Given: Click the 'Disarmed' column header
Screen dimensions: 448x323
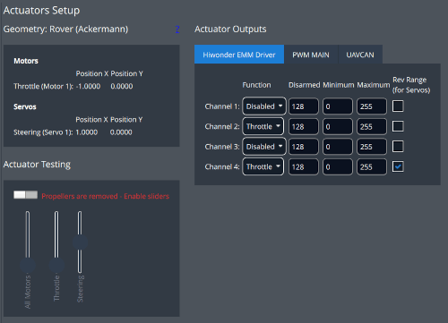Looking at the screenshot, I should point(304,85).
